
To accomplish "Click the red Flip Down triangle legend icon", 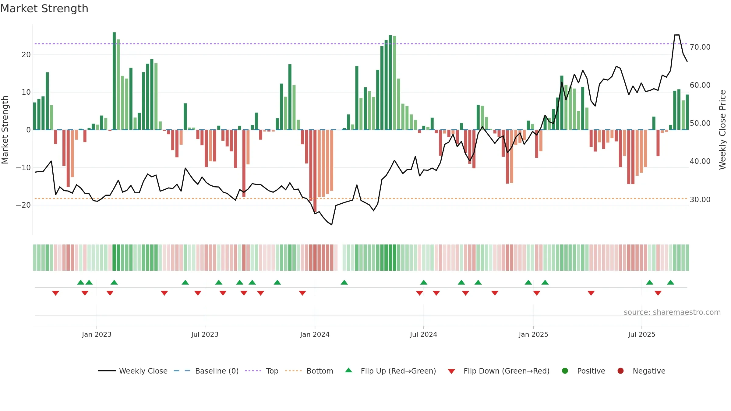I will click(x=451, y=371).
